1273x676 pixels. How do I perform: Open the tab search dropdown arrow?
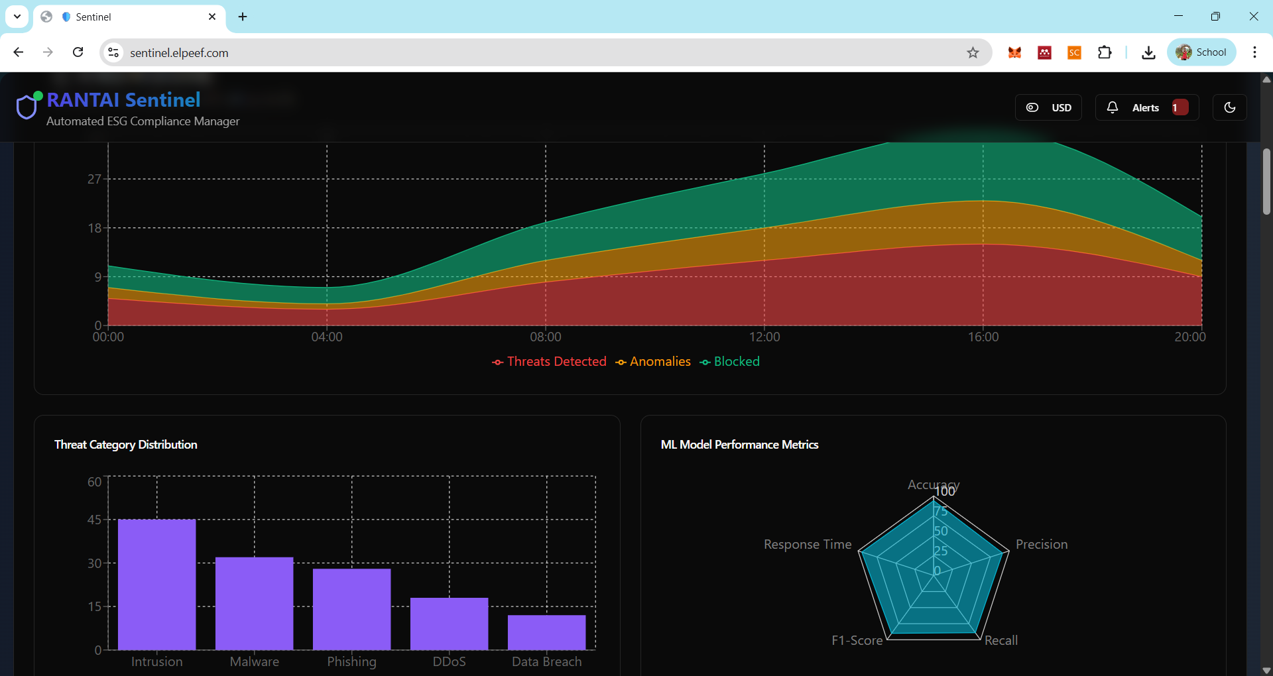[x=17, y=17]
